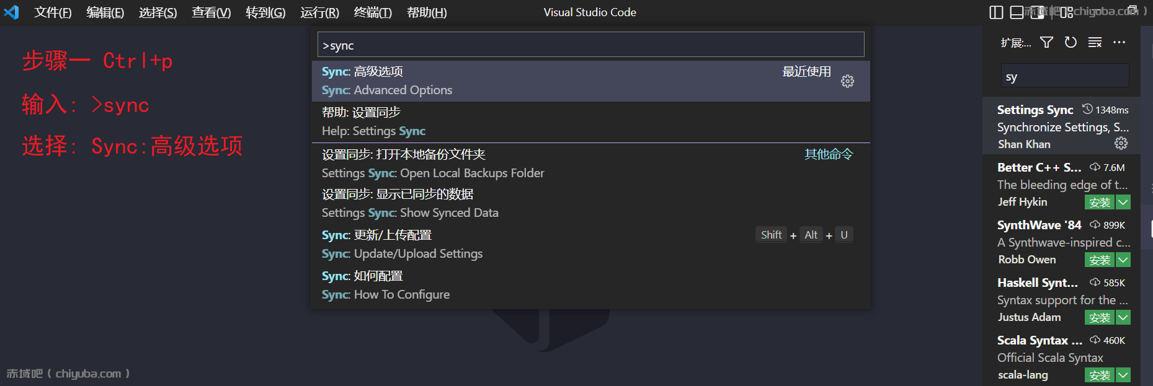Screen dimensions: 1153x386
Task: Open install dropdown for Better C++ Syntax
Action: (1123, 202)
